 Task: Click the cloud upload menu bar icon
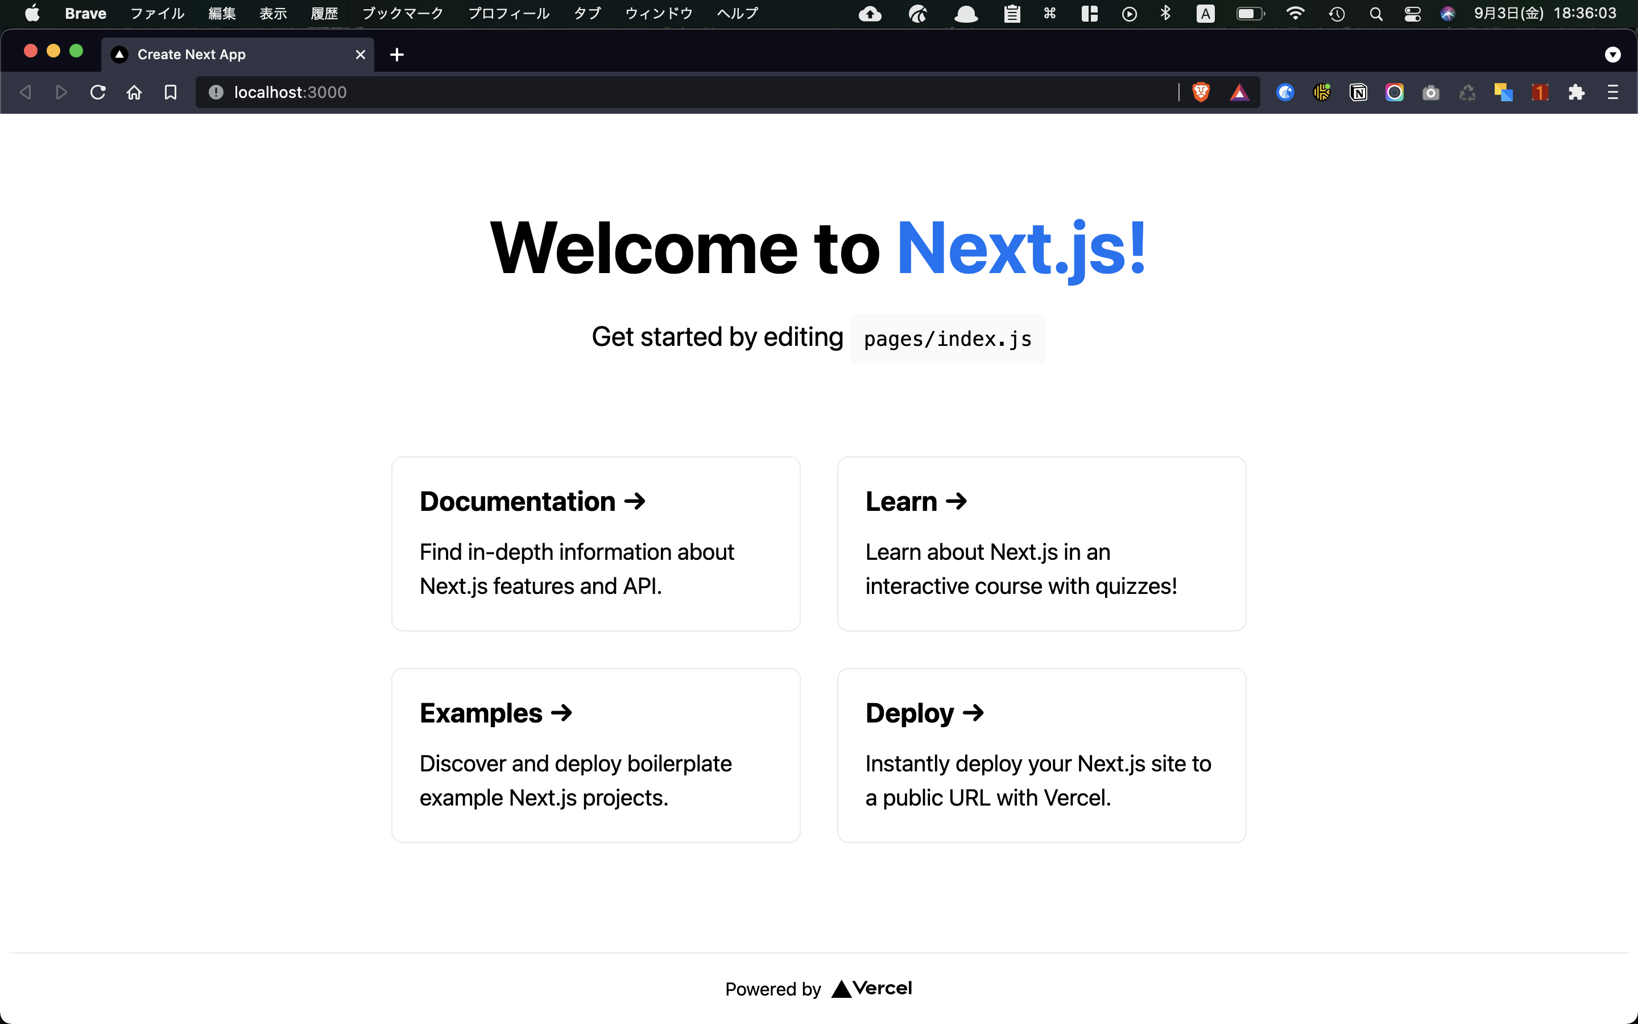pyautogui.click(x=870, y=14)
